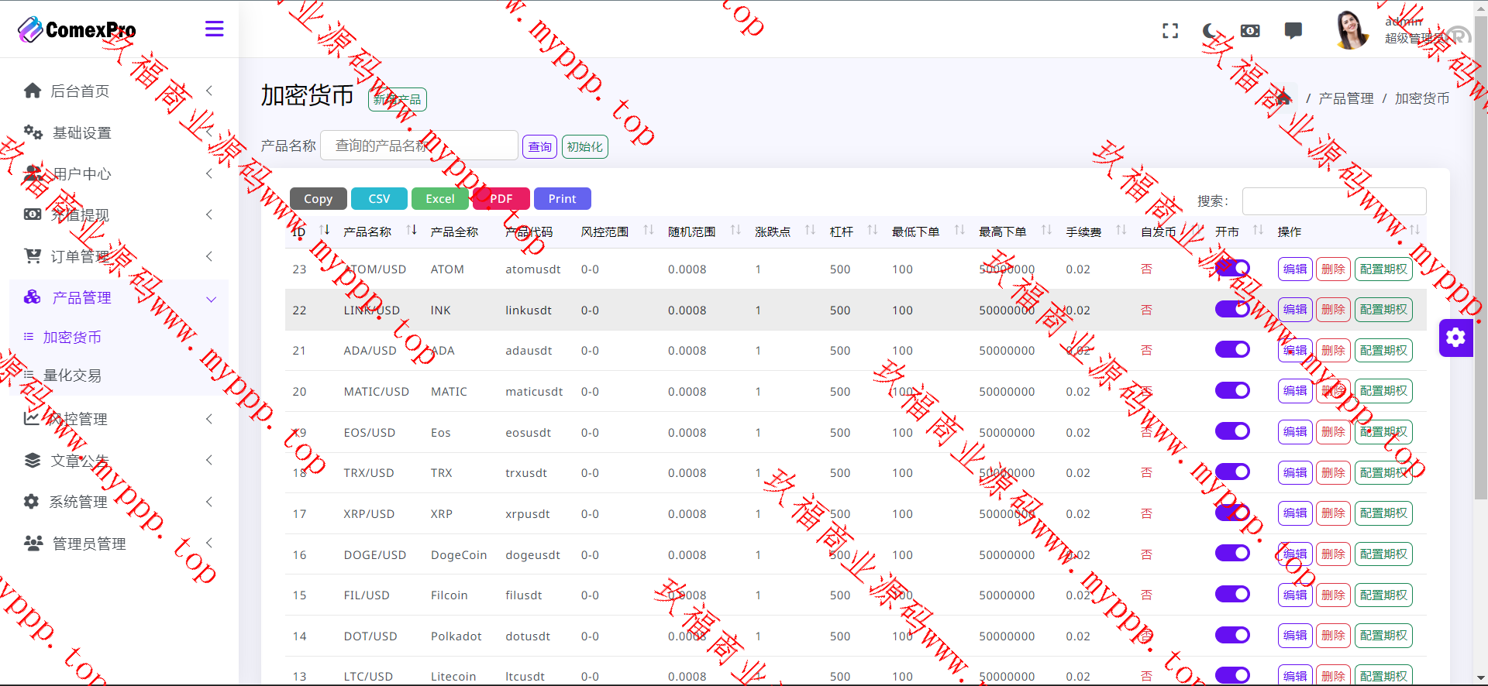Open 量化交易 submenu item
Viewport: 1488px width, 686px height.
point(72,376)
